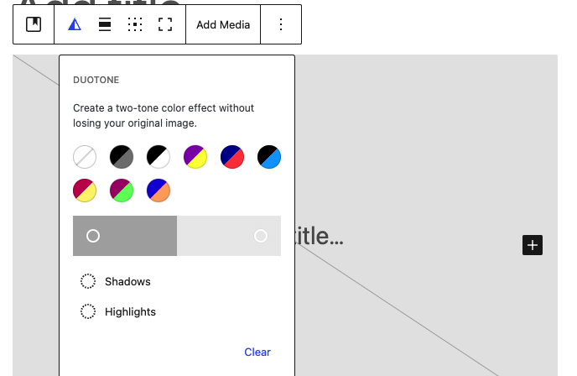Screen dimensions: 577x376
Task: Apply the black and white duotone preset
Action: click(x=159, y=157)
